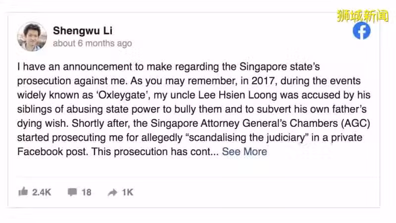Image resolution: width=396 pixels, height=223 pixels.
Task: Click the thumbs-up like icon
Action: [x=23, y=192]
